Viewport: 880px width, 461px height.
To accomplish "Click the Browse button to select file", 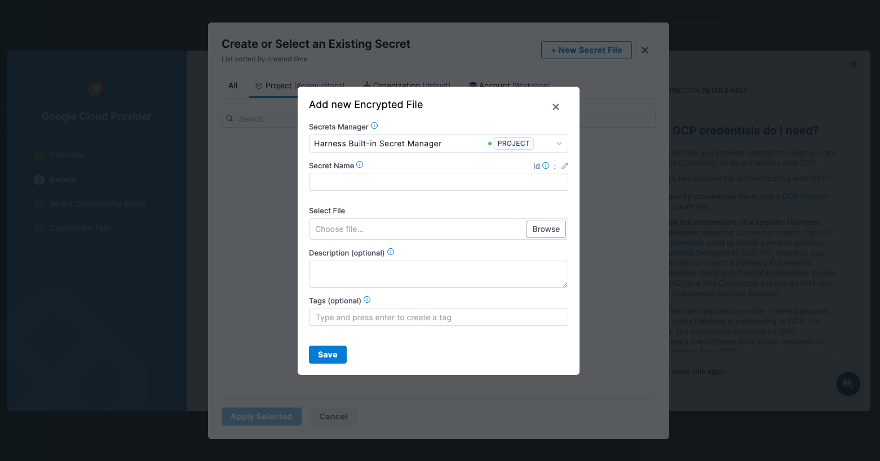I will tap(546, 229).
